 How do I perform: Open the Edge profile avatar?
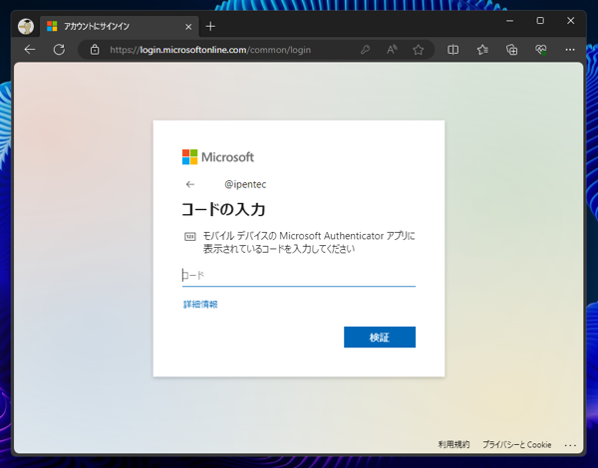[x=26, y=26]
